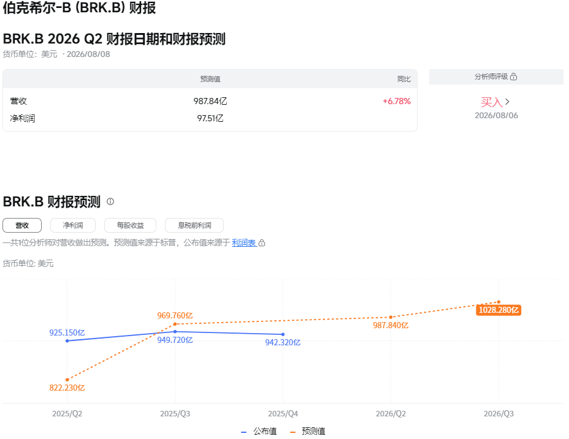
Task: Click the BRK.B 2026 Q2 财报日期和财报预测 heading
Action: coord(114,39)
